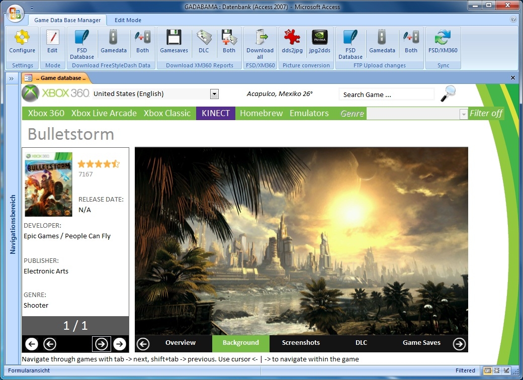Filter by Xbox Classic category
The height and width of the screenshot is (380, 523).
pos(167,113)
